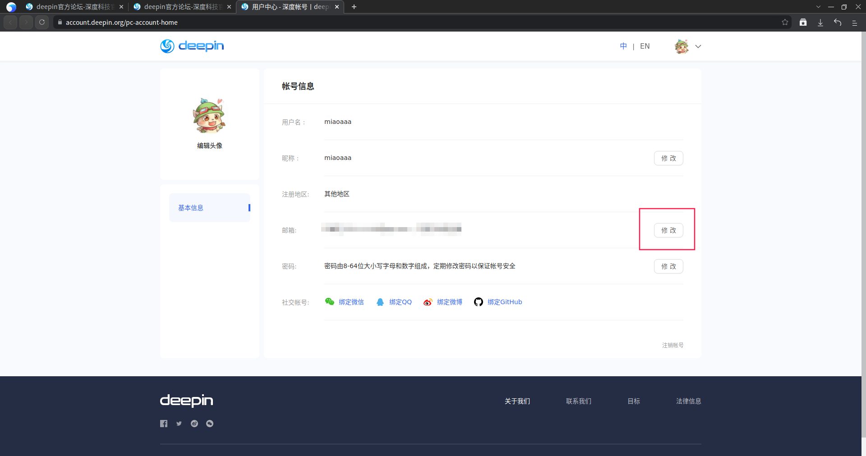Click the red Weibo icon in 社交帐号
This screenshot has width=866, height=456.
point(428,302)
